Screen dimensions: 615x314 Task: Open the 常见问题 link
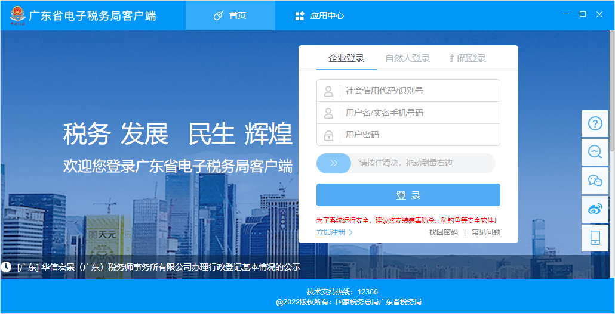tap(486, 232)
